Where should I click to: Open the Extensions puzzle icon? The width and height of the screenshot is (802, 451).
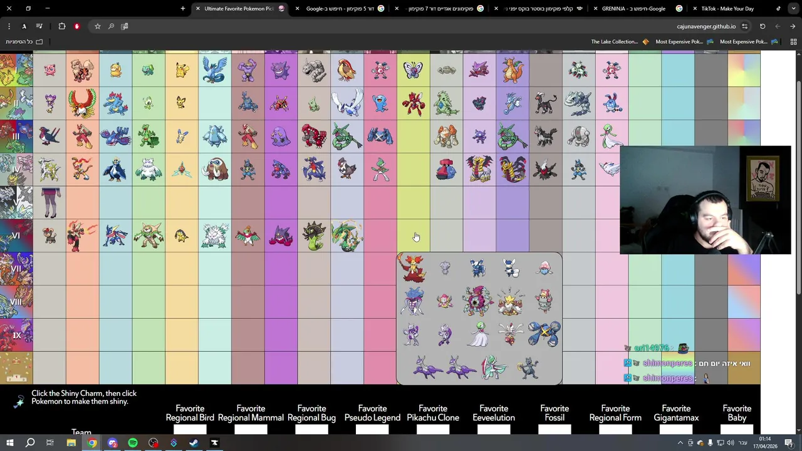tap(61, 26)
